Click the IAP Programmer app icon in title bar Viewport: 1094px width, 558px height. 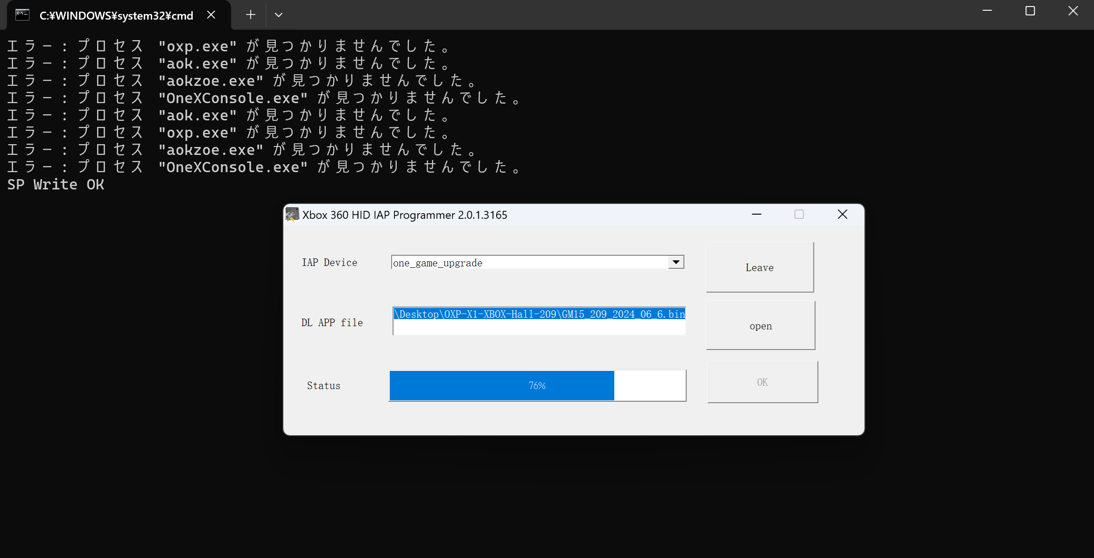tap(292, 215)
